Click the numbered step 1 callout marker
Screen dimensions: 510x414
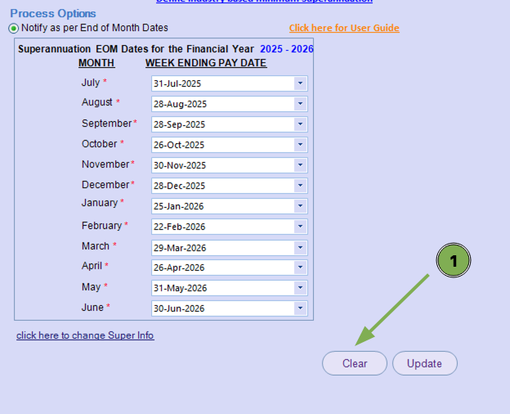point(454,261)
